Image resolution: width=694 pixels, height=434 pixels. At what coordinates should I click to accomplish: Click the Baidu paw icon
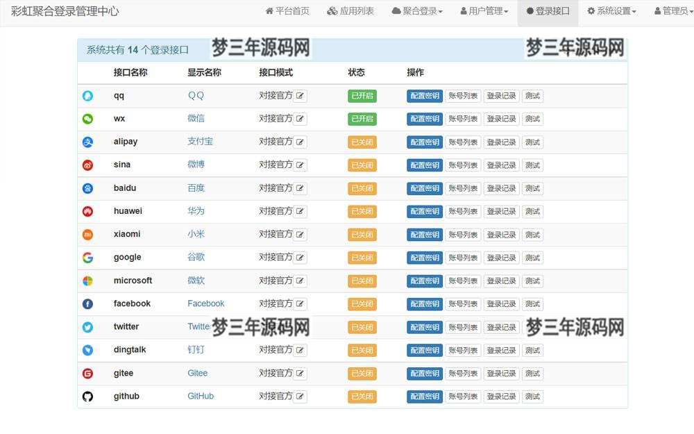[x=87, y=188]
